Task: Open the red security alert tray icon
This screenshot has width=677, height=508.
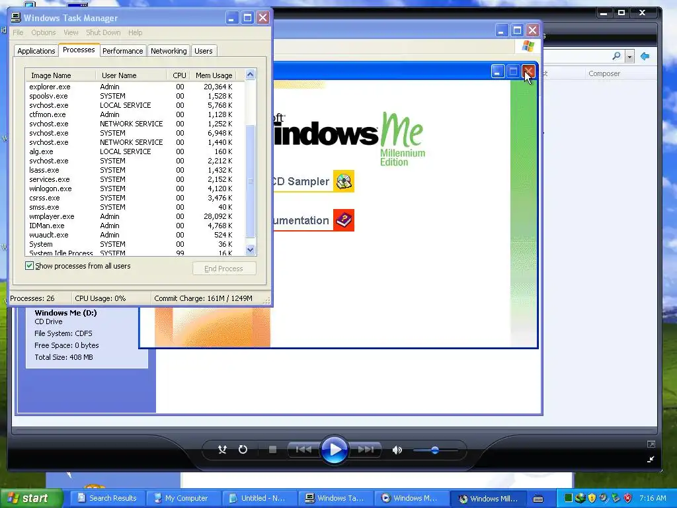Action: (x=628, y=498)
